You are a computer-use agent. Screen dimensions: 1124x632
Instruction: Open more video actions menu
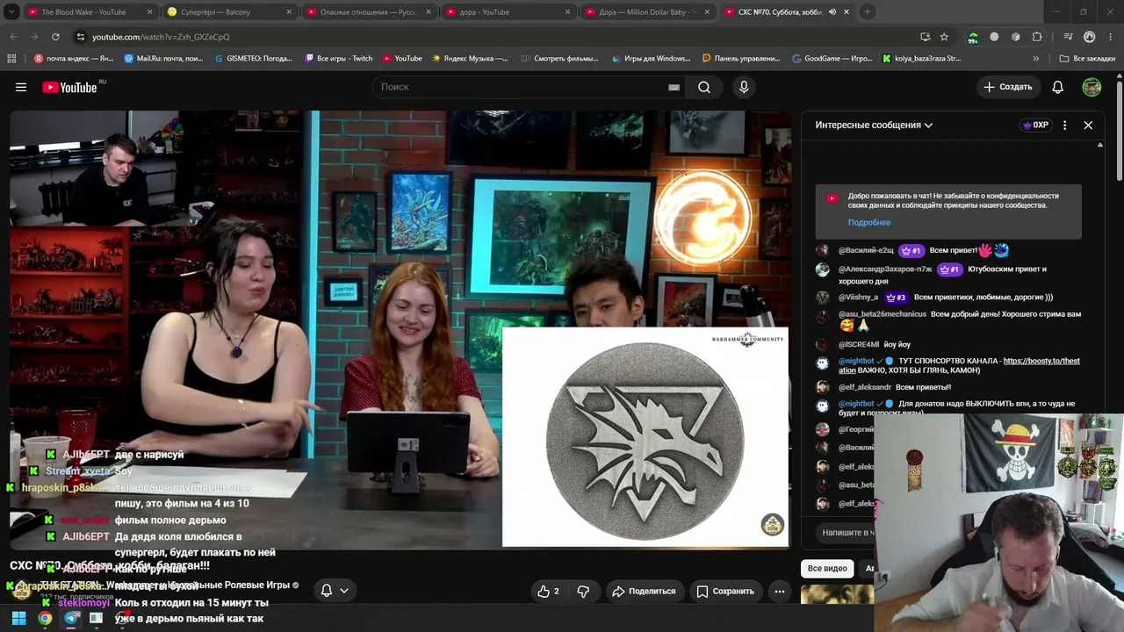tap(779, 591)
